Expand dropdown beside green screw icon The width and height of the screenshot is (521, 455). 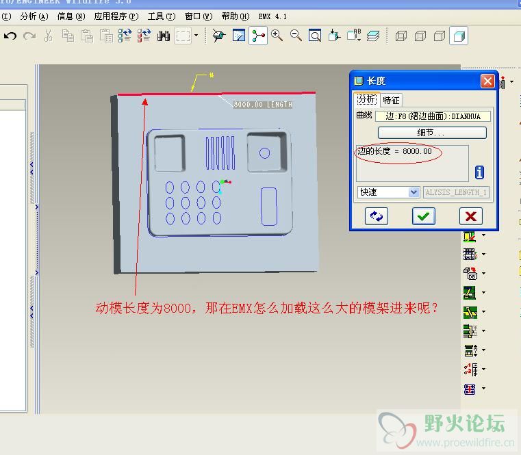pos(484,293)
